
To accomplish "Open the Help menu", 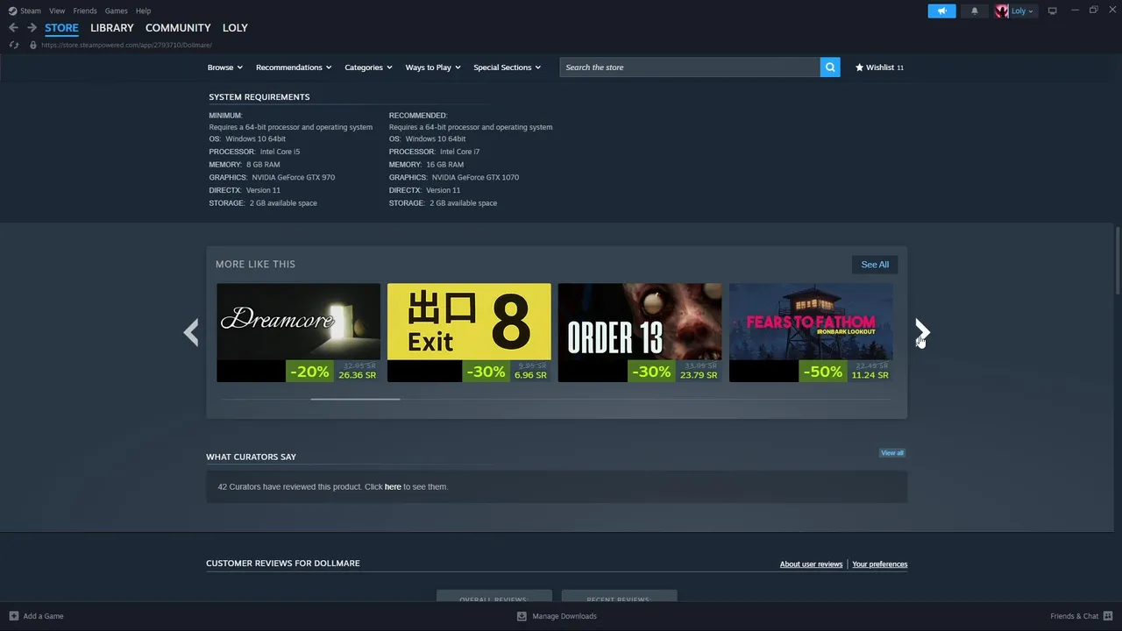I will [x=143, y=11].
